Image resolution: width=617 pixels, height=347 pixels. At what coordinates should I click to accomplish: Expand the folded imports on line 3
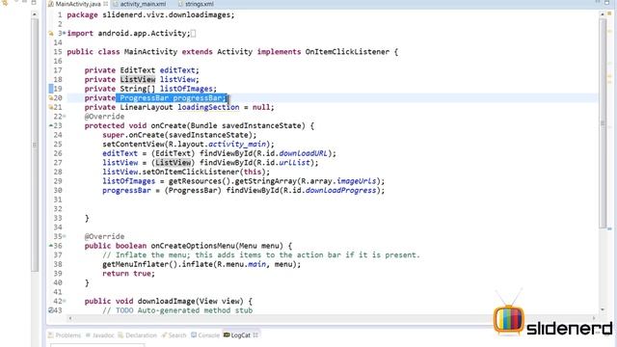tap(65, 33)
